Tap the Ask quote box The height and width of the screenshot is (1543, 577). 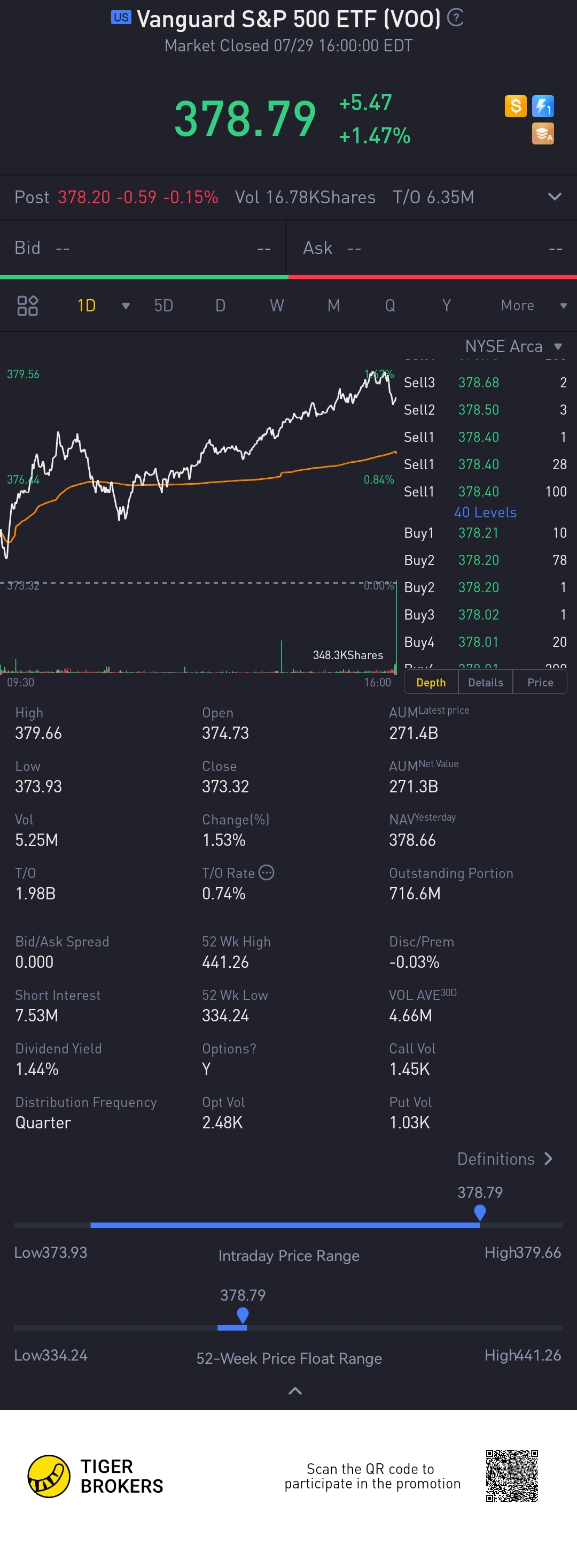432,248
